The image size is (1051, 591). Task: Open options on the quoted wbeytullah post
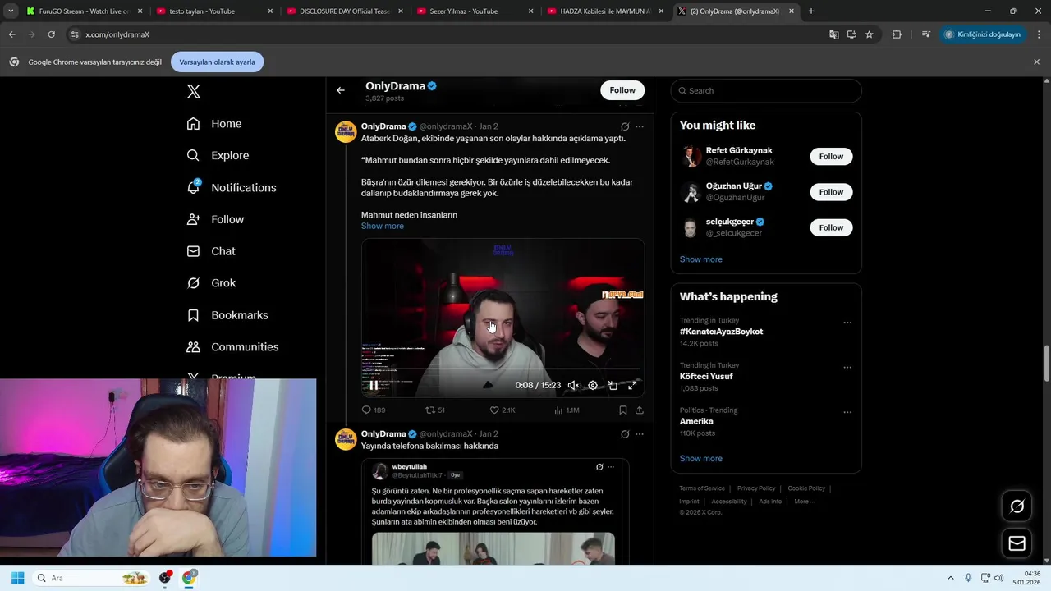click(611, 467)
